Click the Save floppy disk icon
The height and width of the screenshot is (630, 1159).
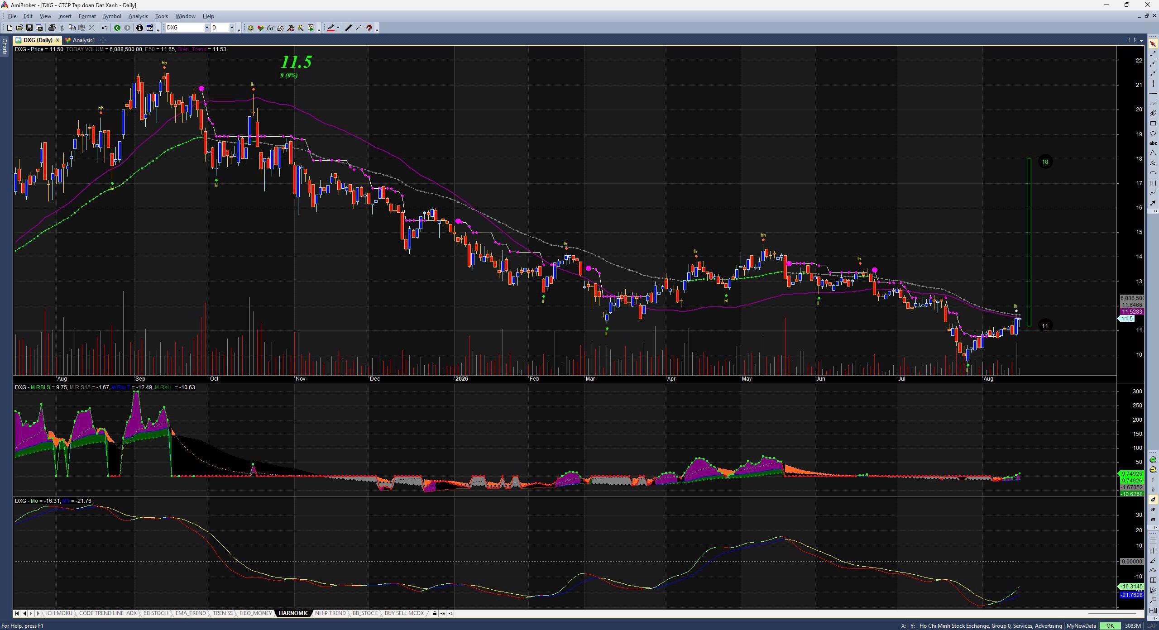click(29, 28)
